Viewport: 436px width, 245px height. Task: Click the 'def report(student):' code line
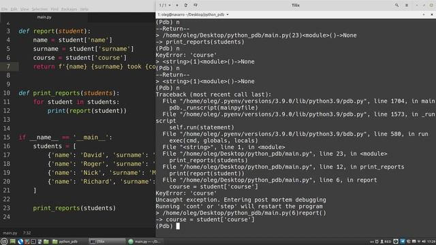click(x=54, y=31)
